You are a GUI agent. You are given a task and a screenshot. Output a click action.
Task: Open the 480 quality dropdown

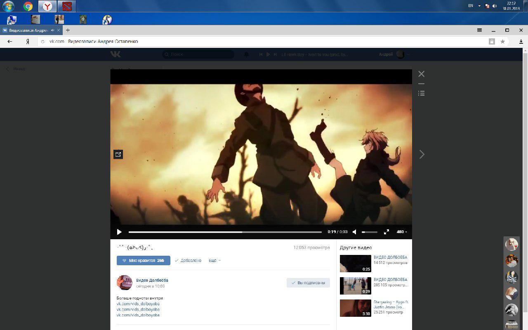[x=402, y=232]
